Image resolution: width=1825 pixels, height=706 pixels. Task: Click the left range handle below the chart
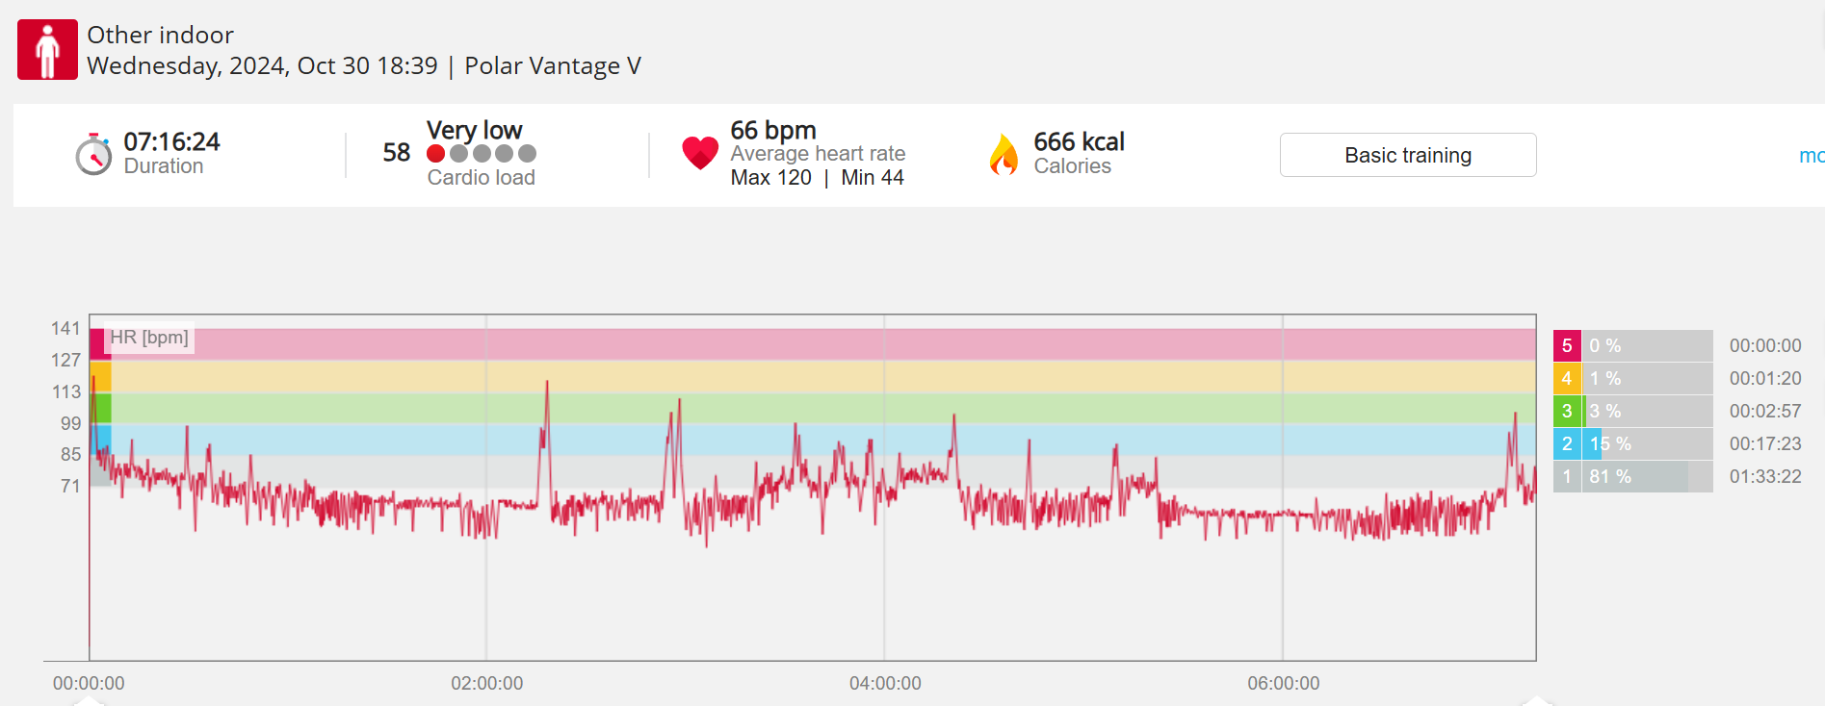[89, 700]
